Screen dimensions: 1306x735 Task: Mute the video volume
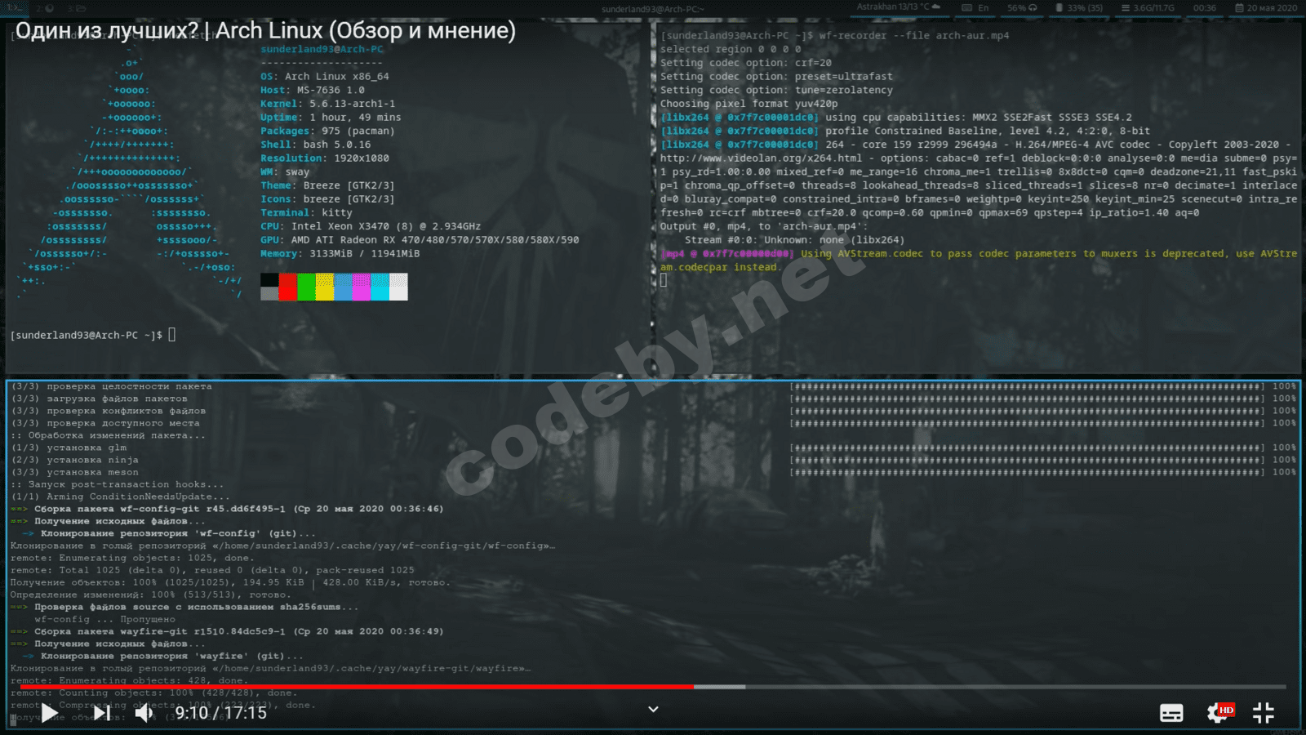point(144,713)
